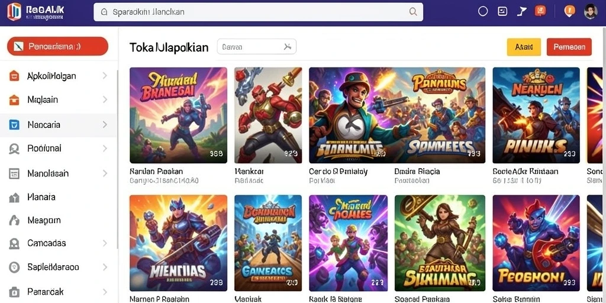The height and width of the screenshot is (303, 606).
Task: Expand the Apkoilhelgan sidebar category chevron
Action: pos(105,76)
